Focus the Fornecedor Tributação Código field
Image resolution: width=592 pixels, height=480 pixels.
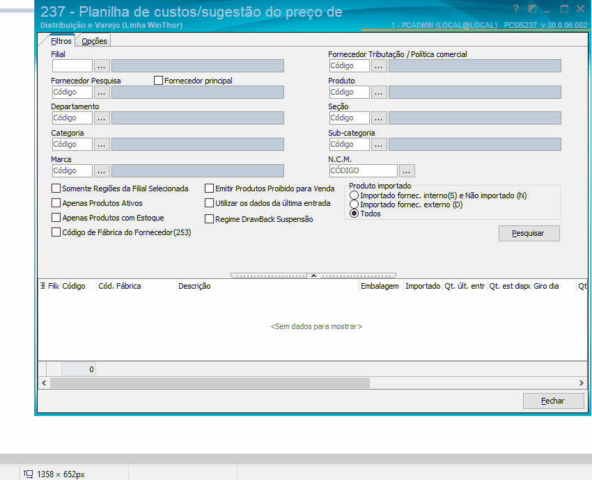pos(350,66)
